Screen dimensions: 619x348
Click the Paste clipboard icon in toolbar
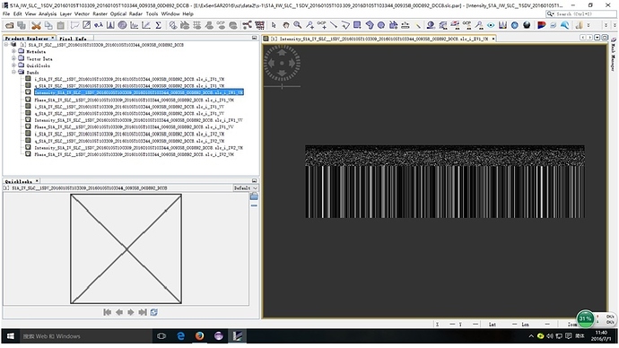coord(60,25)
